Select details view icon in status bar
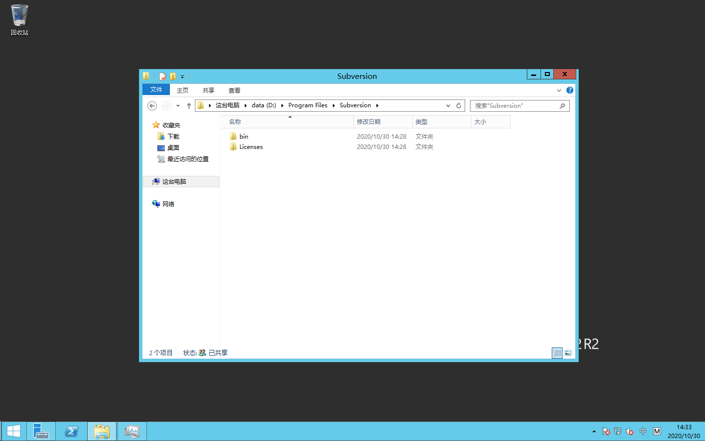Viewport: 705px width, 441px height. tap(557, 353)
